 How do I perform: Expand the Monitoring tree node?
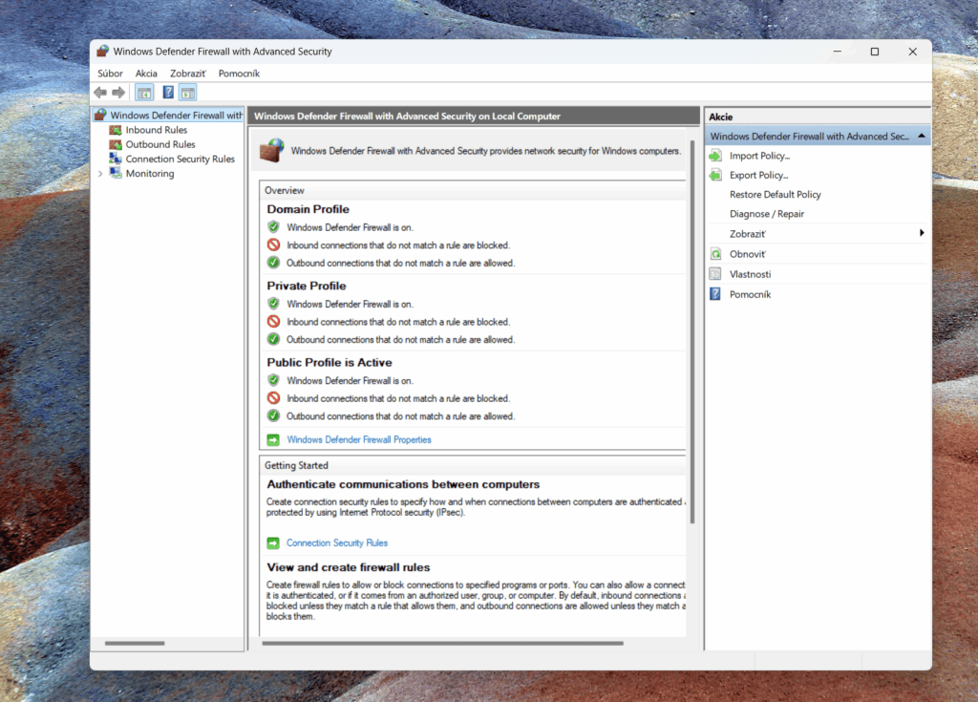click(100, 174)
